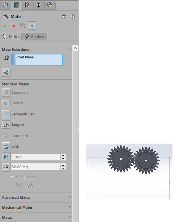Screen dimensions: 174x222
Task: Toggle the keep visible pushpin
Action: click(32, 26)
